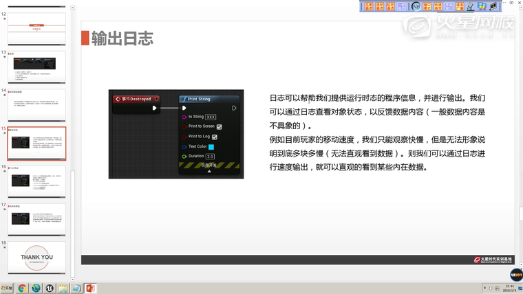
Task: Select slide 16 thumbnail in the panel
Action: click(x=37, y=181)
